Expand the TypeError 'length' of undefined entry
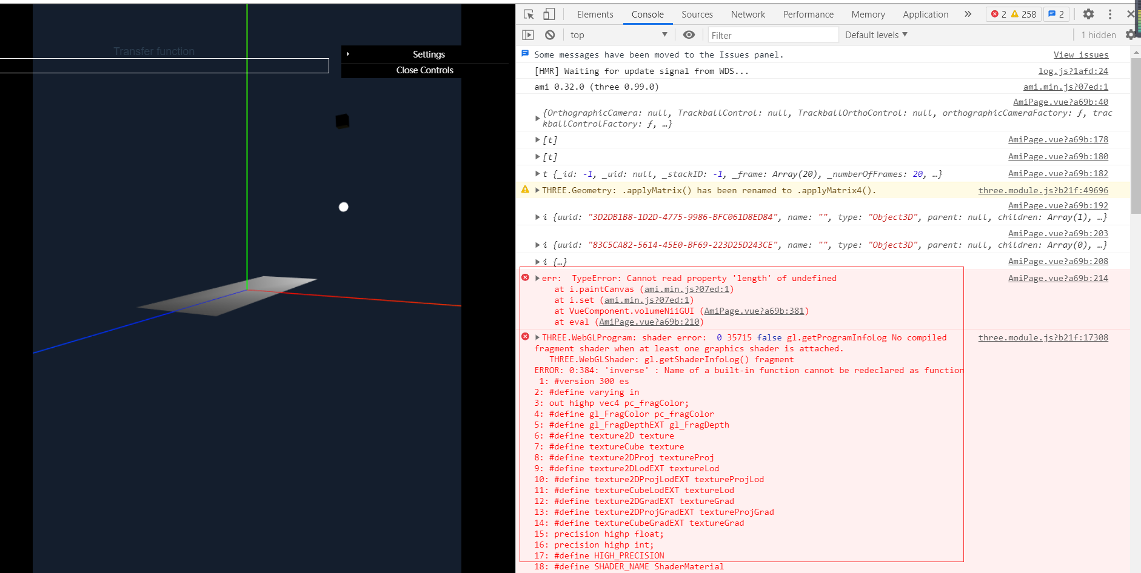Image resolution: width=1141 pixels, height=573 pixels. tap(537, 278)
